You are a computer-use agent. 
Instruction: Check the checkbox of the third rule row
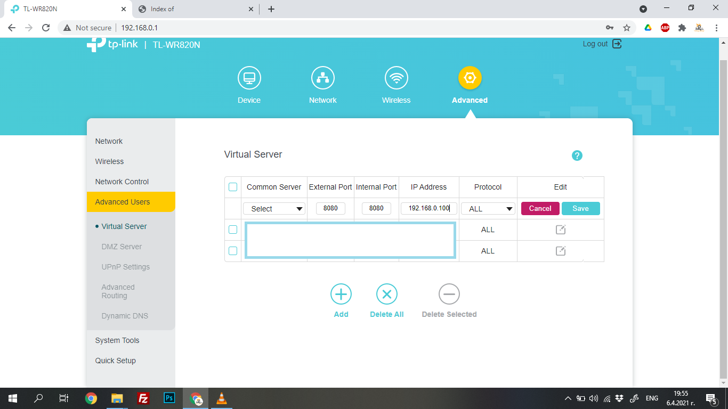click(x=233, y=251)
